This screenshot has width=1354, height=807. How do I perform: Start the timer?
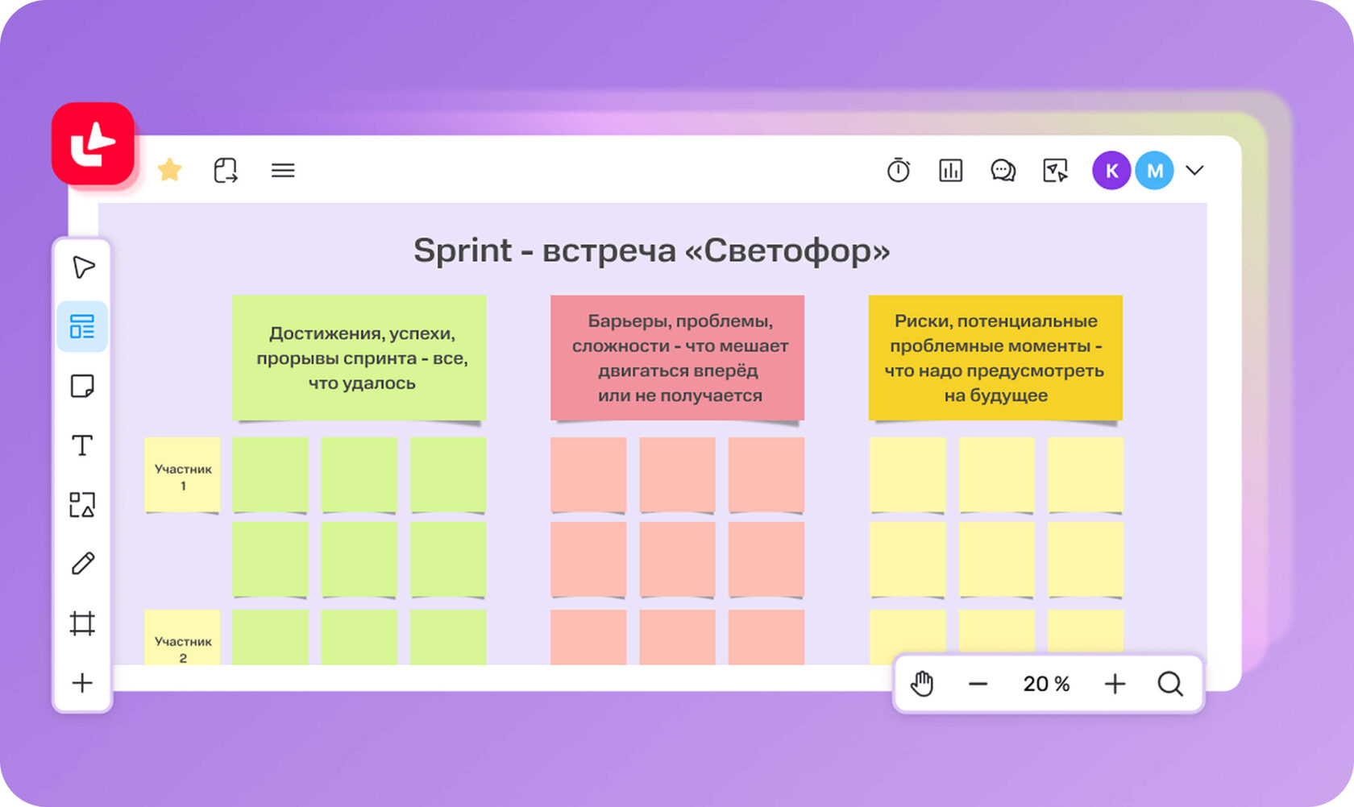coord(899,170)
